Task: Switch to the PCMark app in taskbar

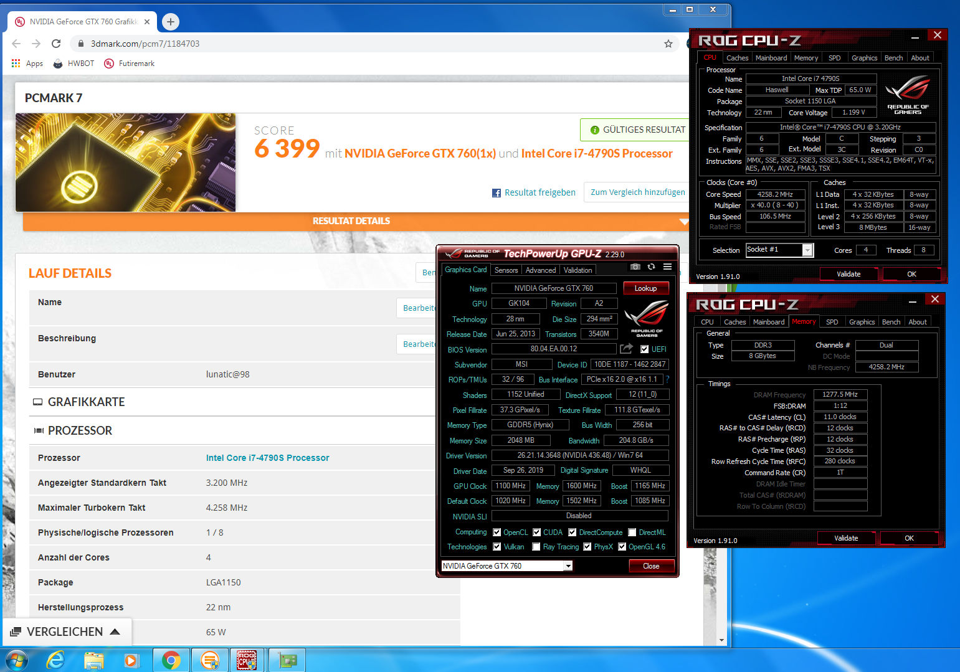Action: 209,660
